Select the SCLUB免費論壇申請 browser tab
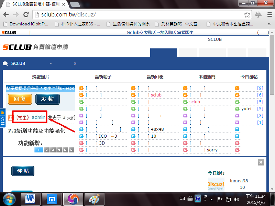The width and height of the screenshot is (275, 206). (x=35, y=4)
